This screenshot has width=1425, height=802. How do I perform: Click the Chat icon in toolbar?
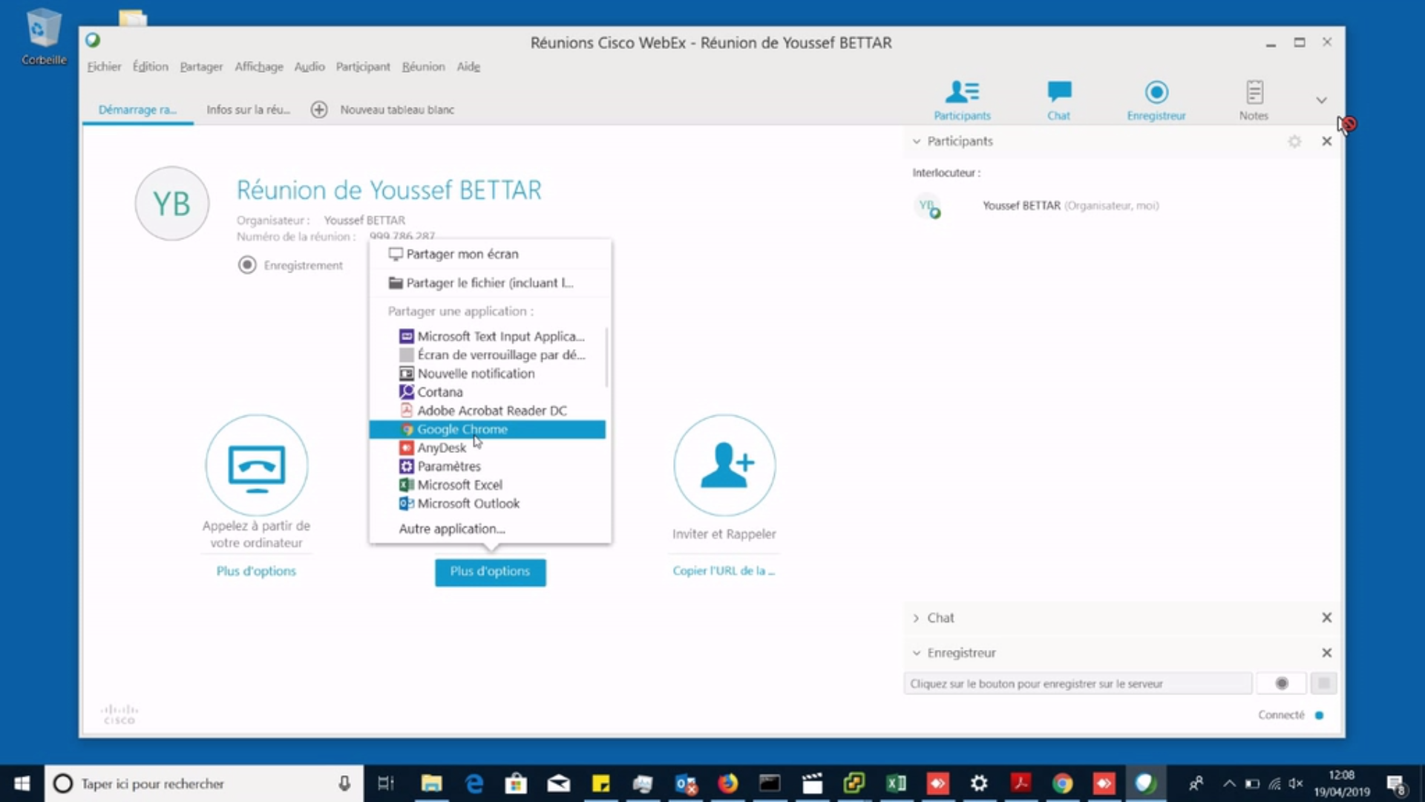click(x=1059, y=93)
